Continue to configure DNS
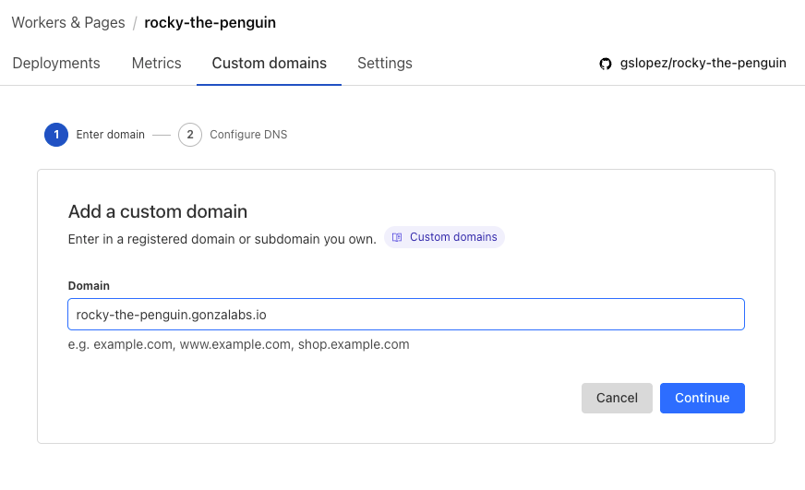The image size is (805, 490). pos(703,398)
